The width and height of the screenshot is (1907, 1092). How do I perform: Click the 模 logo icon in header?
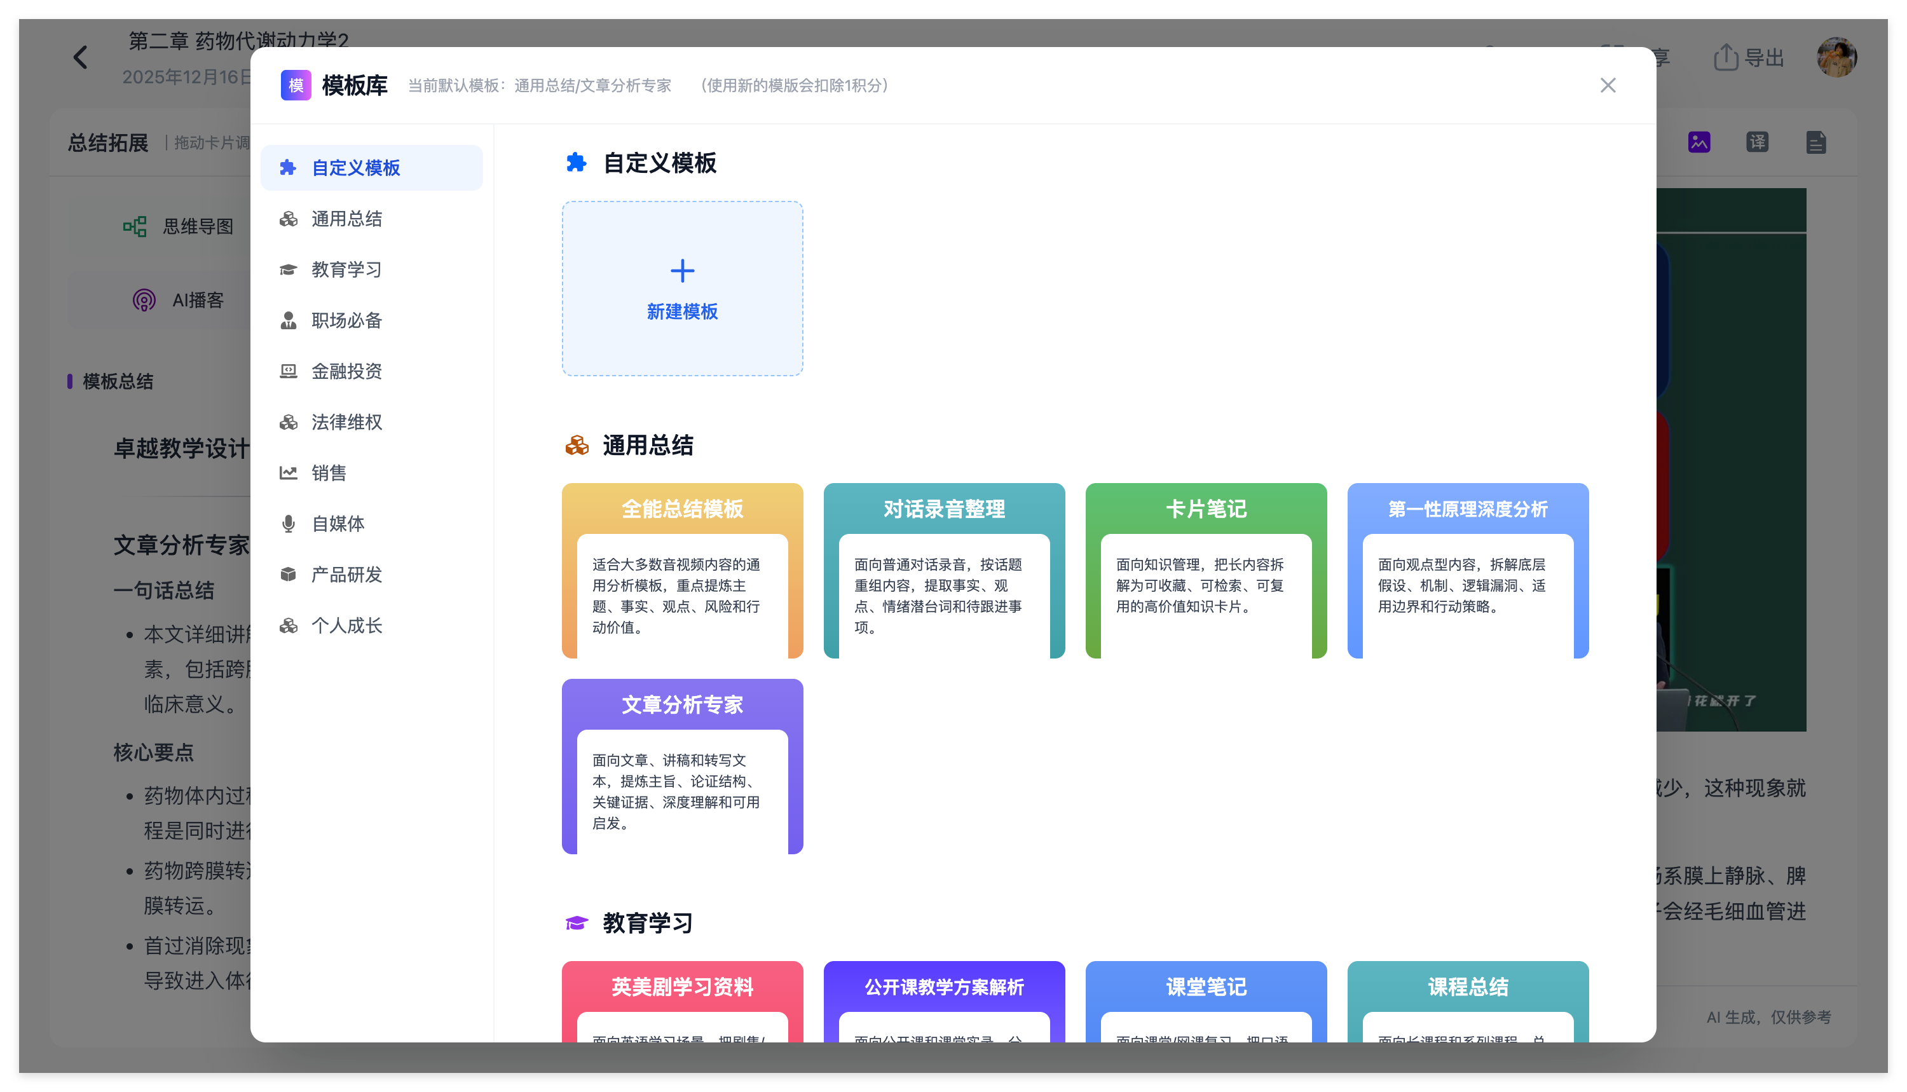point(296,86)
